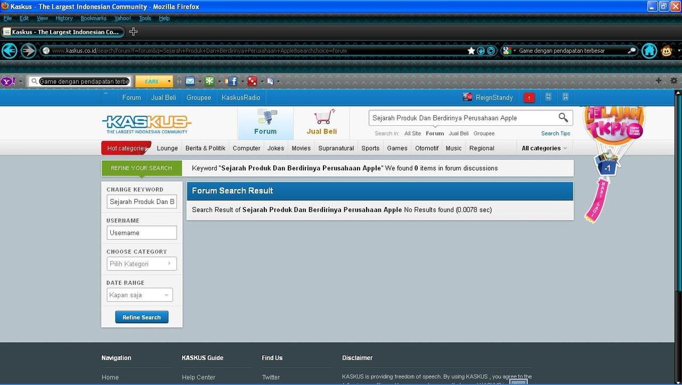The image size is (682, 385).
Task: Click the Yahoo toolbar search field
Action: click(80, 81)
